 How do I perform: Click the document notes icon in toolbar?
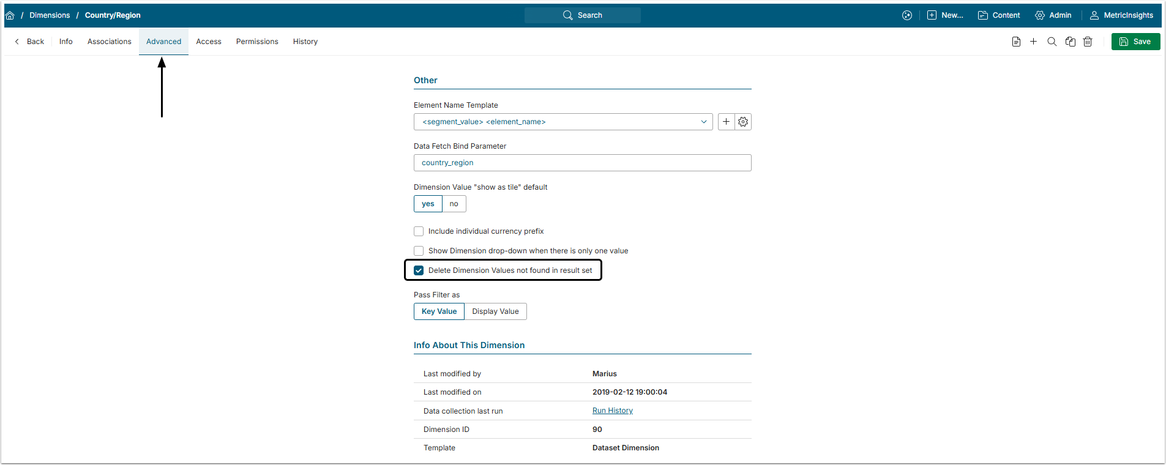[1016, 42]
